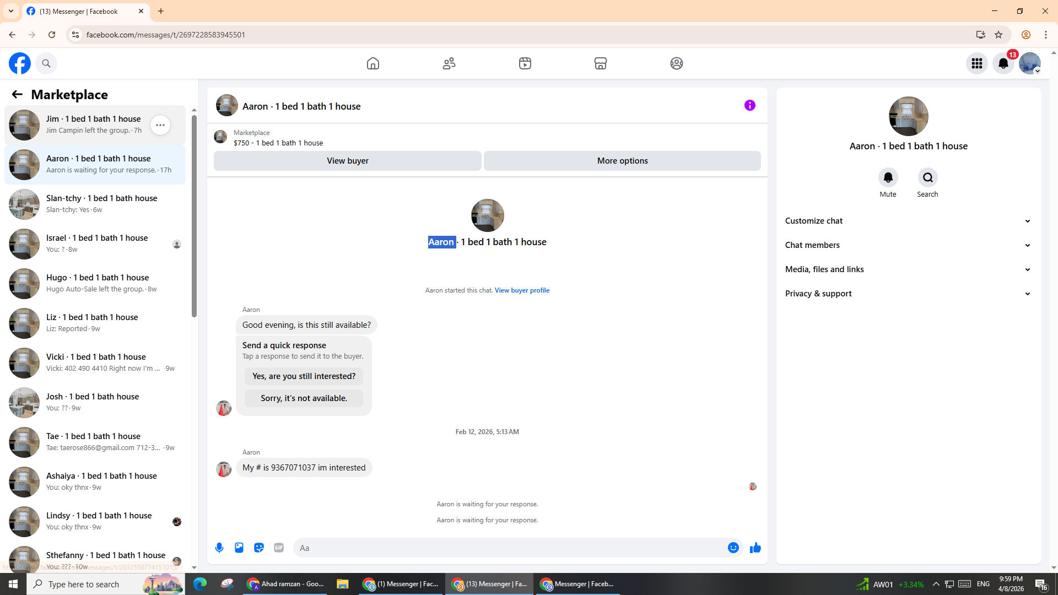Expand Privacy & support section

(x=908, y=294)
